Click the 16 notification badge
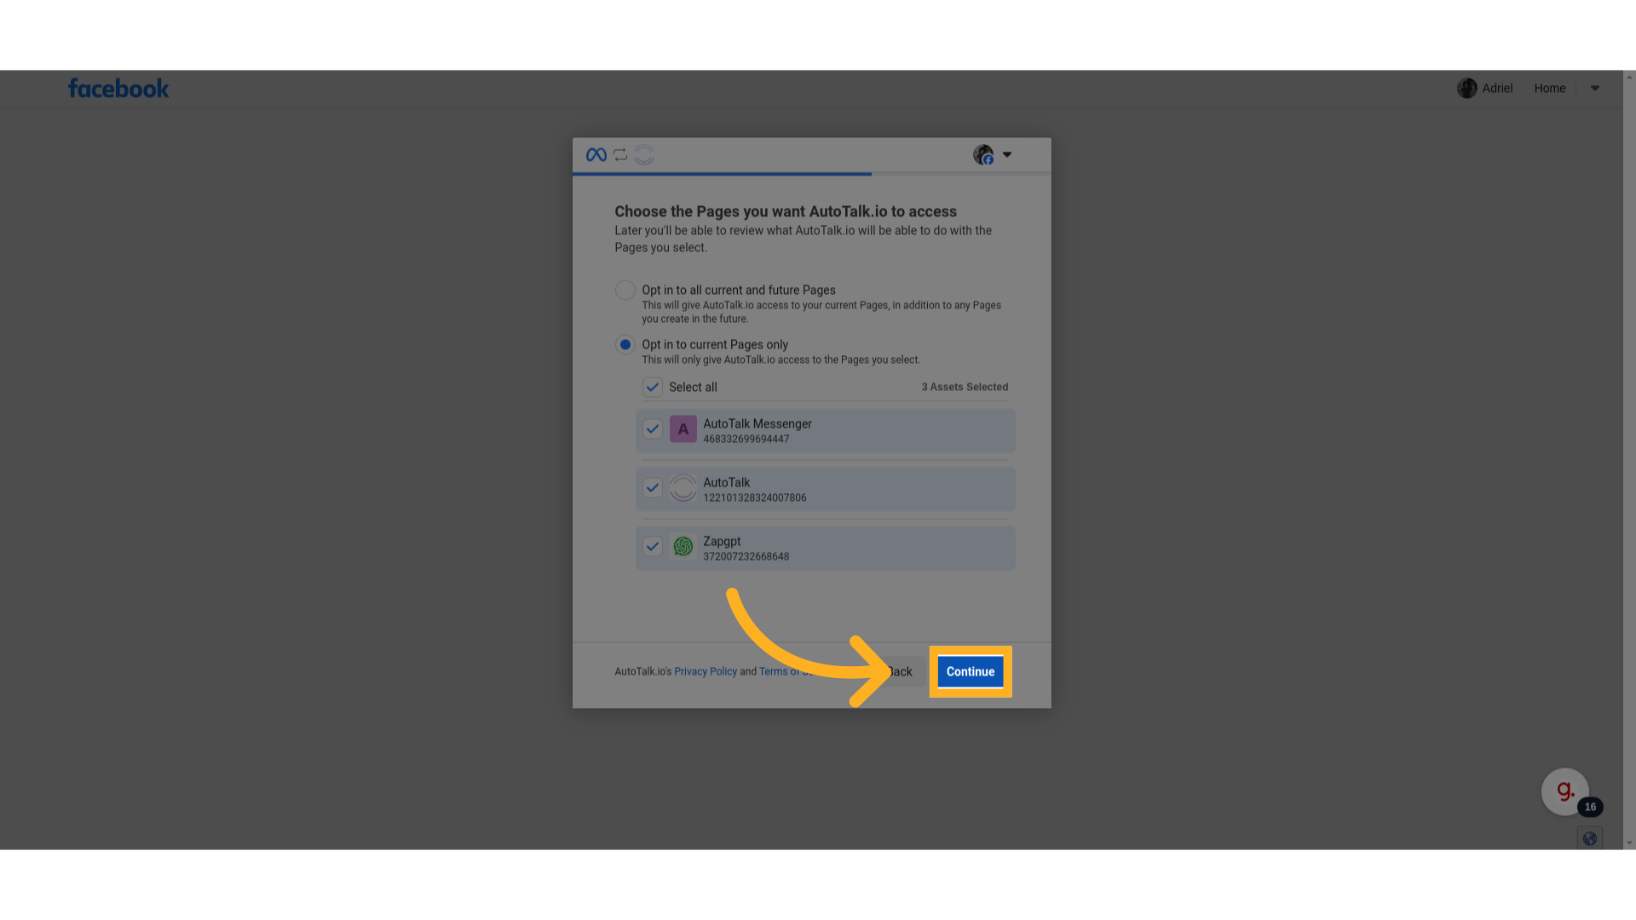The height and width of the screenshot is (920, 1636). 1590,807
